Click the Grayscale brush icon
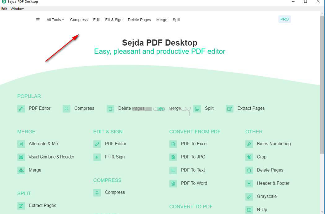Viewport: 325px width, 214px height. 249,197
